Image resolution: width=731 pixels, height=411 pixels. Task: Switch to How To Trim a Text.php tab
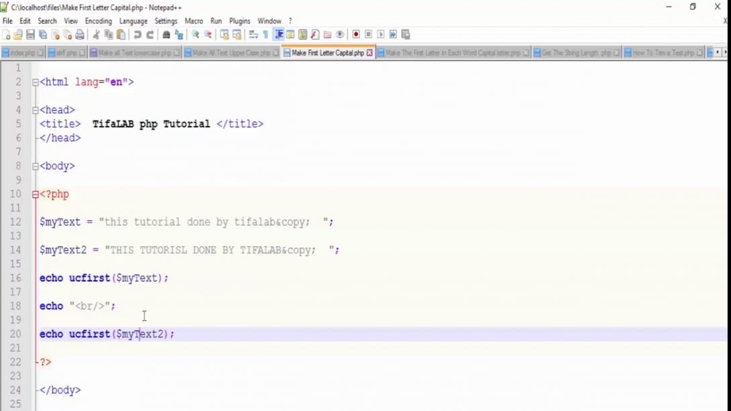click(x=663, y=52)
